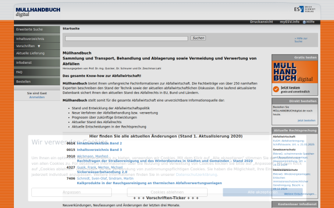Image resolution: width=334 pixels, height=208 pixels.
Task: Click the Jetzt bestellen link
Action: (307, 120)
